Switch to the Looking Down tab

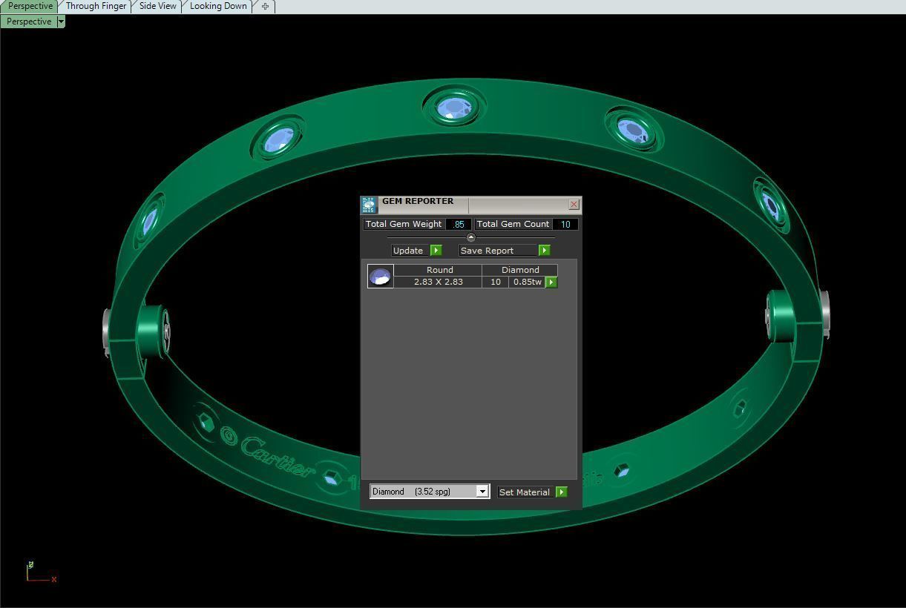(x=218, y=6)
